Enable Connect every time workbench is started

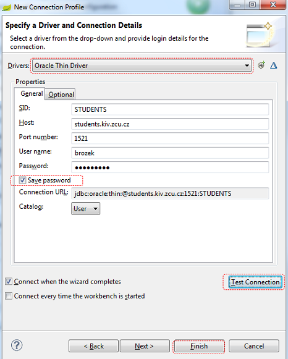tap(9, 296)
